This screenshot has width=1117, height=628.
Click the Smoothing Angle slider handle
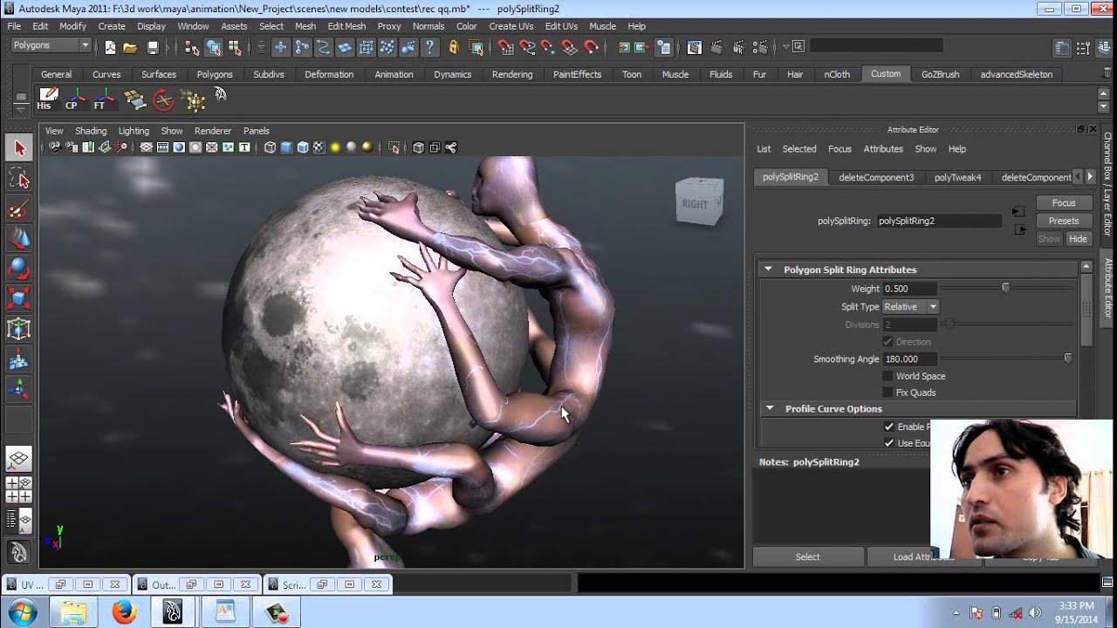point(1067,358)
